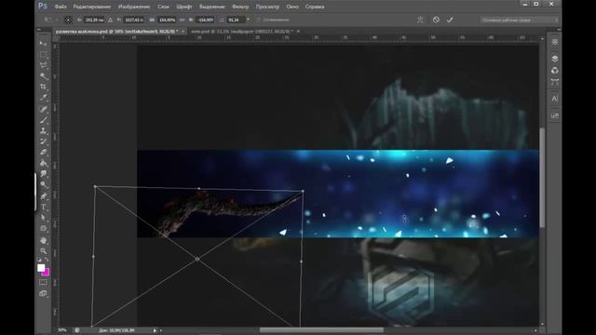This screenshot has height=335, width=596.
Task: Click the white foreground color swatch
Action: point(41,267)
